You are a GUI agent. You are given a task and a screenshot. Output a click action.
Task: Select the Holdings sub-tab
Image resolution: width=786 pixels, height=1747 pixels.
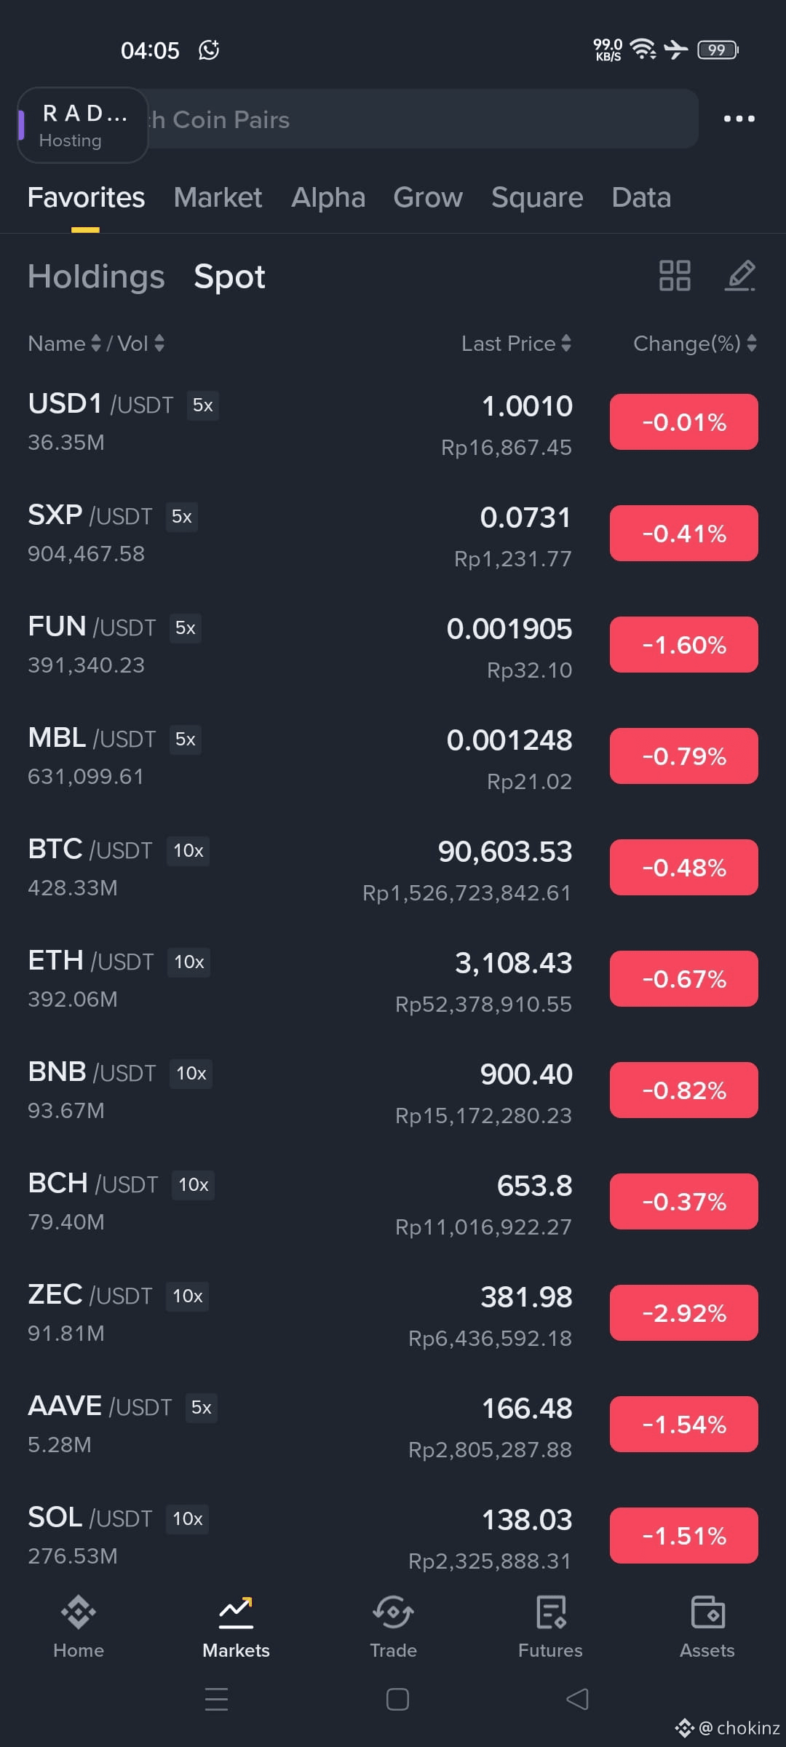pos(96,277)
